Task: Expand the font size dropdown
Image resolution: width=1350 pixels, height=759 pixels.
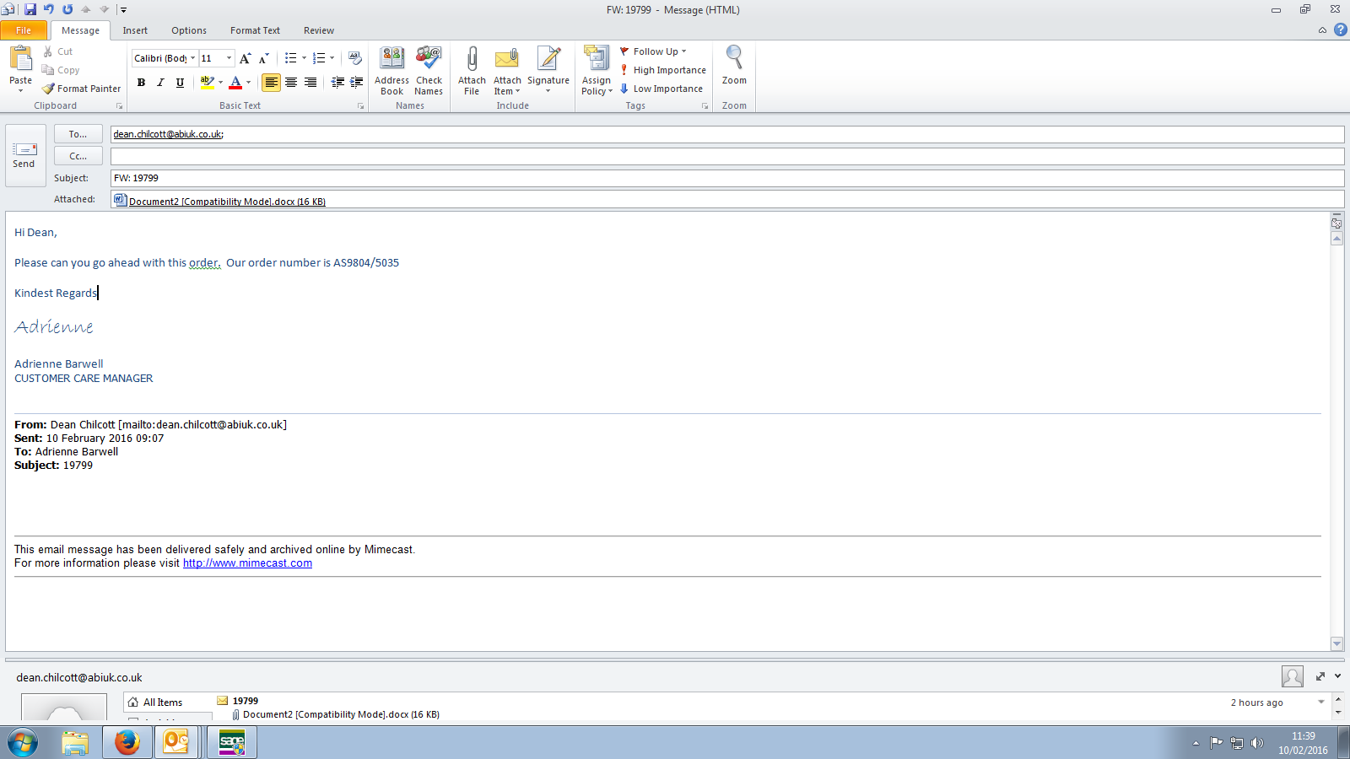Action: [x=229, y=58]
